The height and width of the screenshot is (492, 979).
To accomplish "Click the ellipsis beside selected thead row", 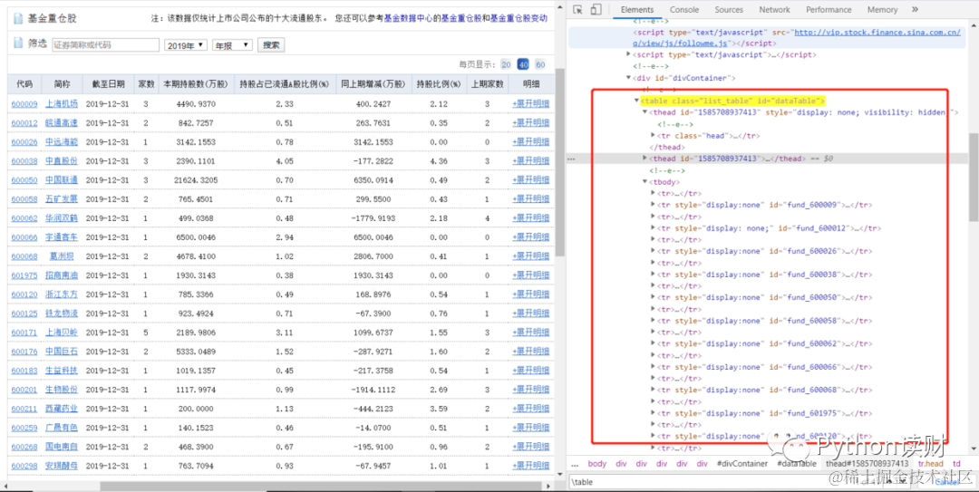I will pyautogui.click(x=571, y=159).
